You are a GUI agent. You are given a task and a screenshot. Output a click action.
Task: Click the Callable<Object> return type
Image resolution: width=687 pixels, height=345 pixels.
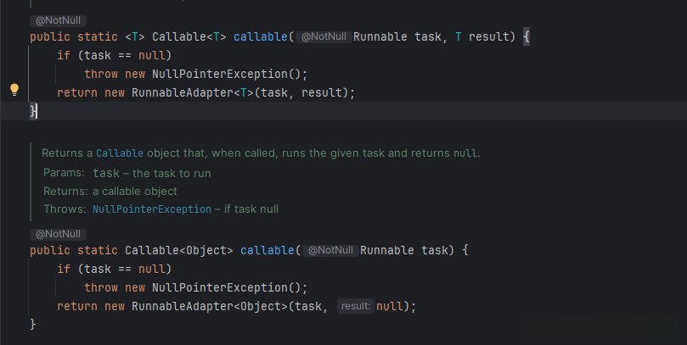coord(178,251)
